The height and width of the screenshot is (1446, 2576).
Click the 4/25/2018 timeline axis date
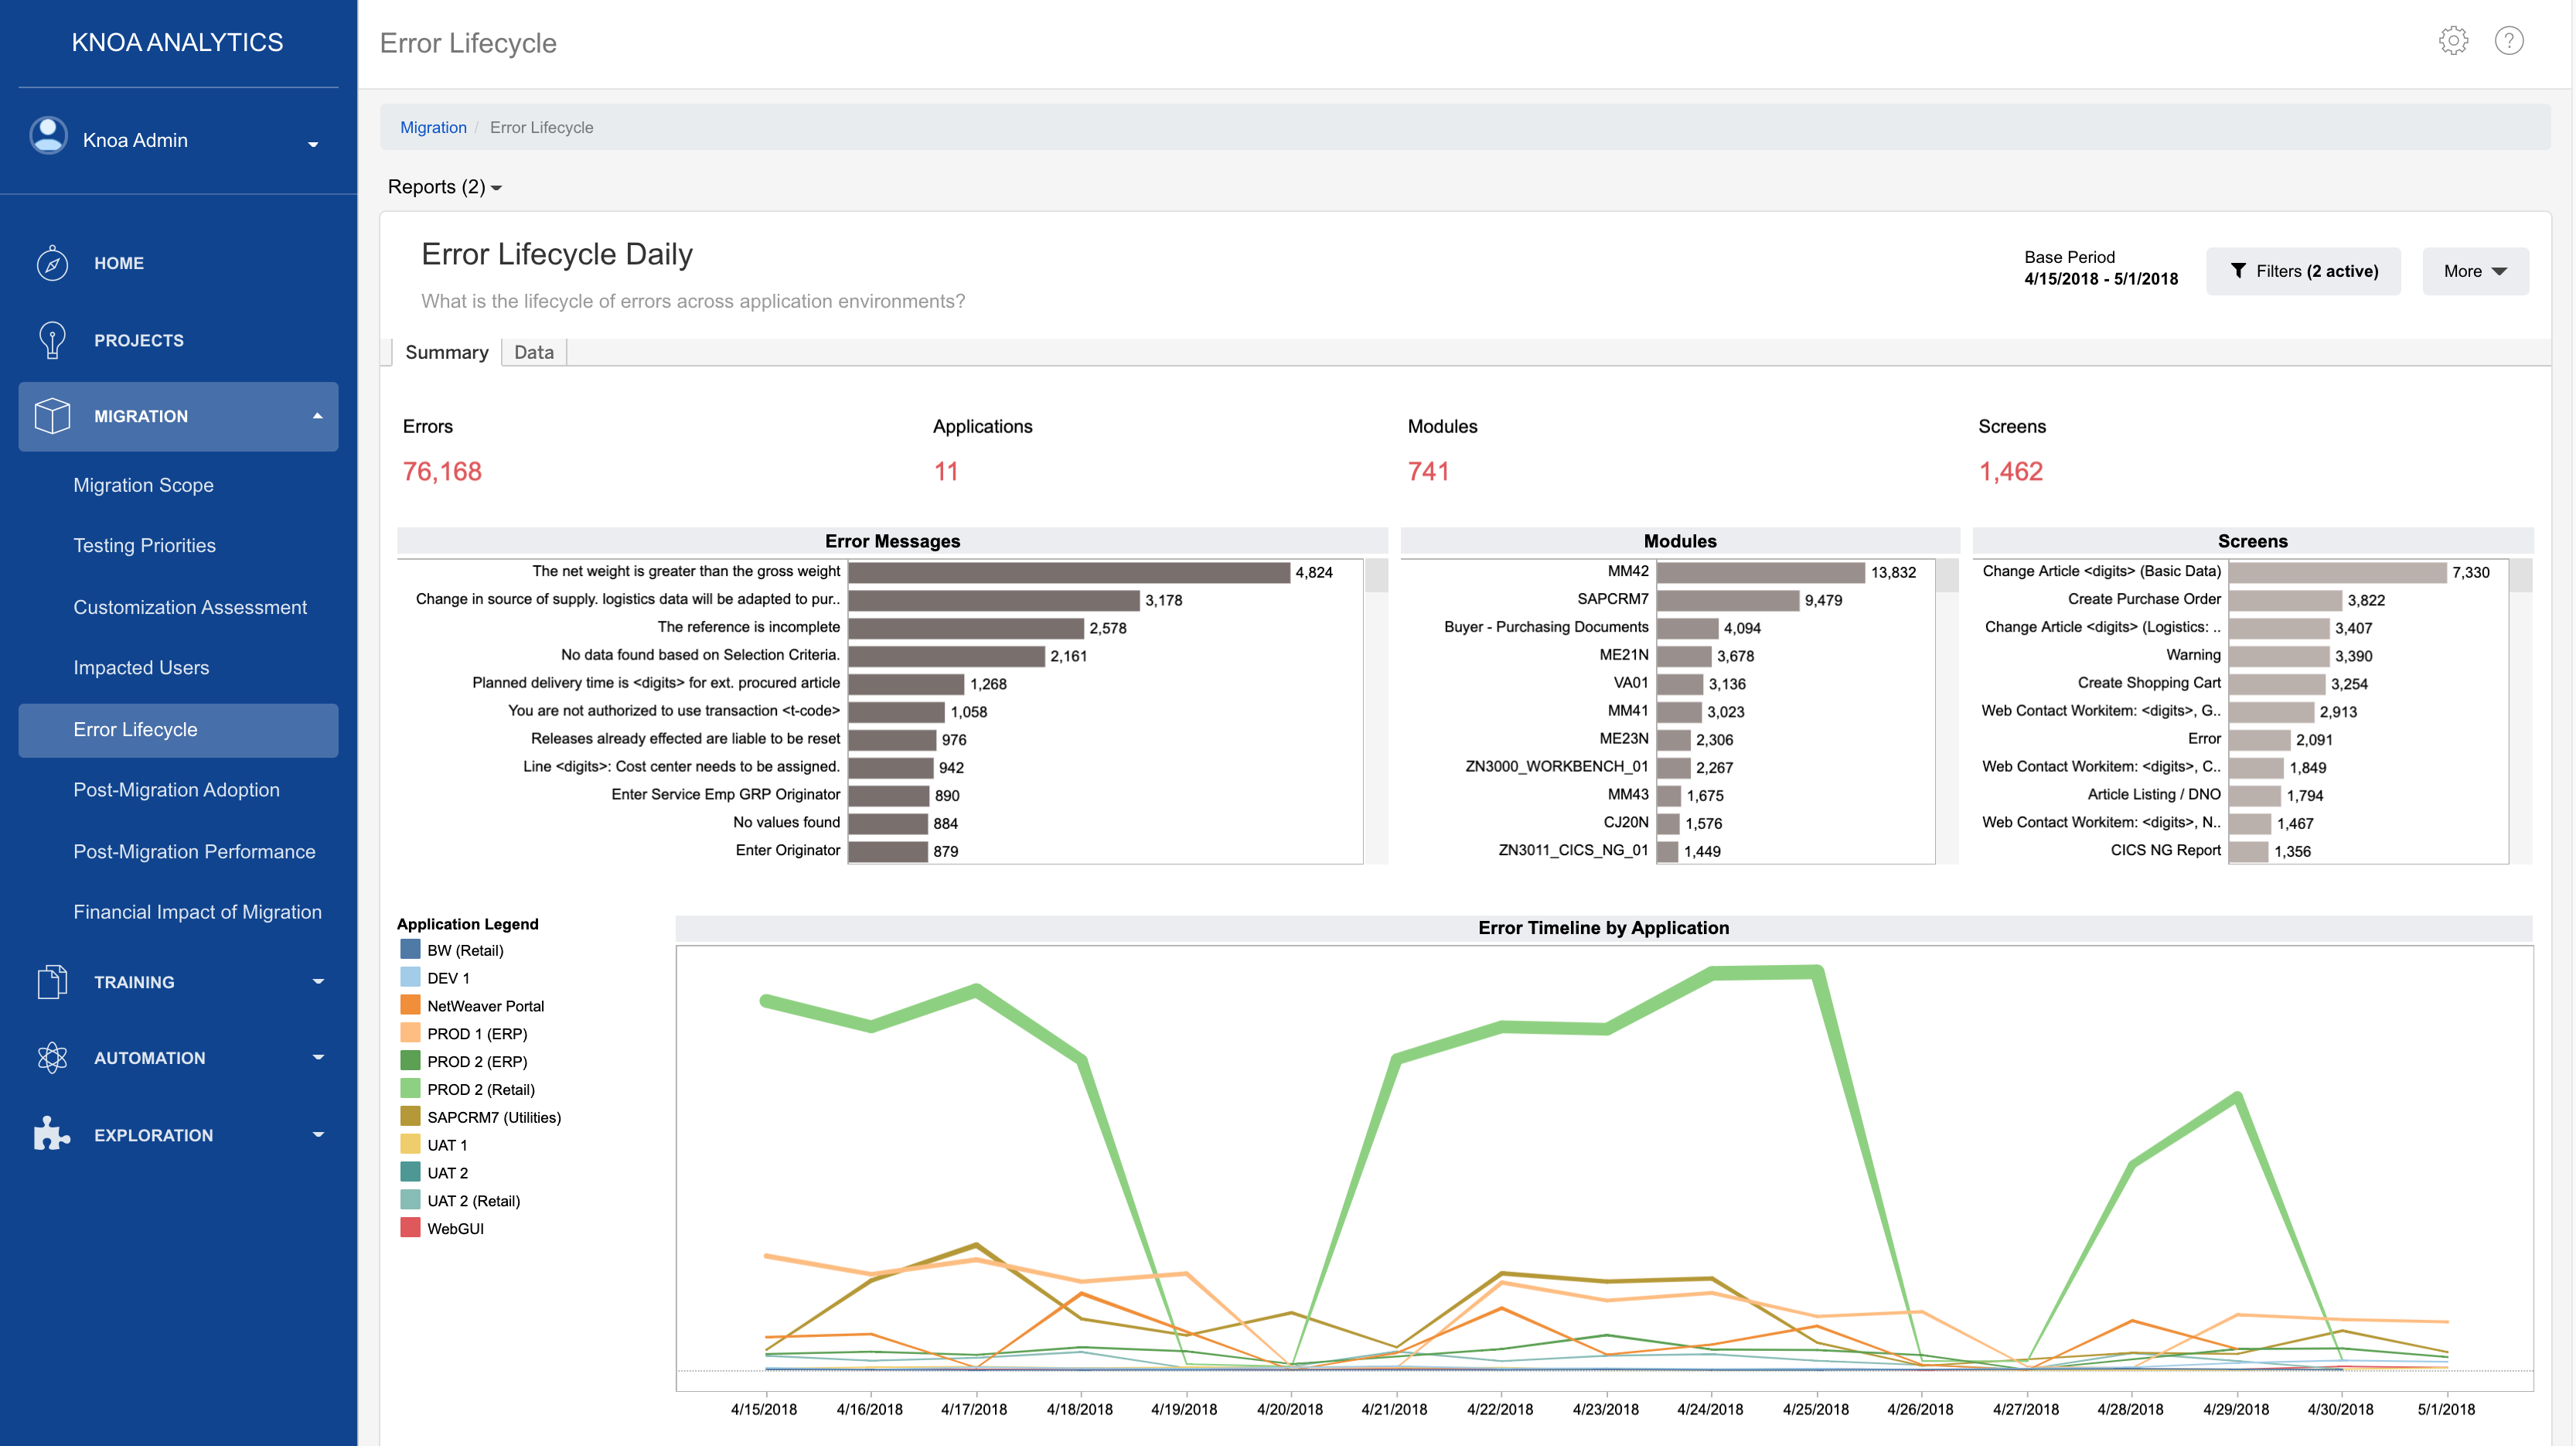(x=1815, y=1409)
